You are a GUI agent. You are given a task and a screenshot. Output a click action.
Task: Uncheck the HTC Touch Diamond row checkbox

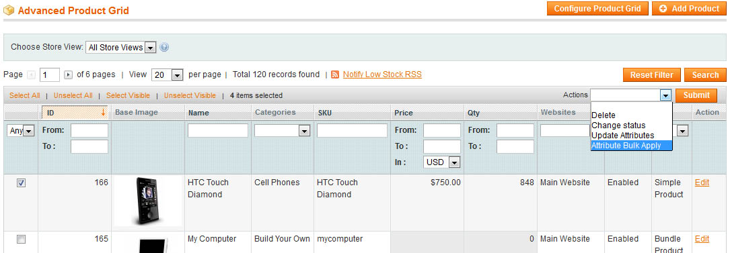[x=21, y=183]
